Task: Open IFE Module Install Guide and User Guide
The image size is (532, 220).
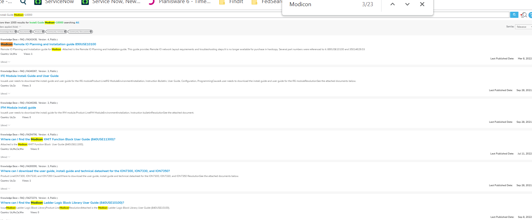Action: pyautogui.click(x=30, y=76)
